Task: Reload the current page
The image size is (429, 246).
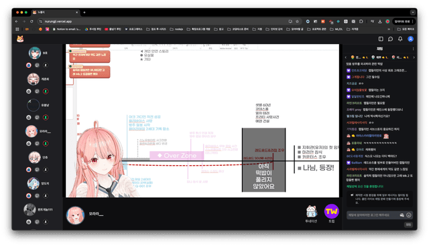Action: tap(32, 21)
